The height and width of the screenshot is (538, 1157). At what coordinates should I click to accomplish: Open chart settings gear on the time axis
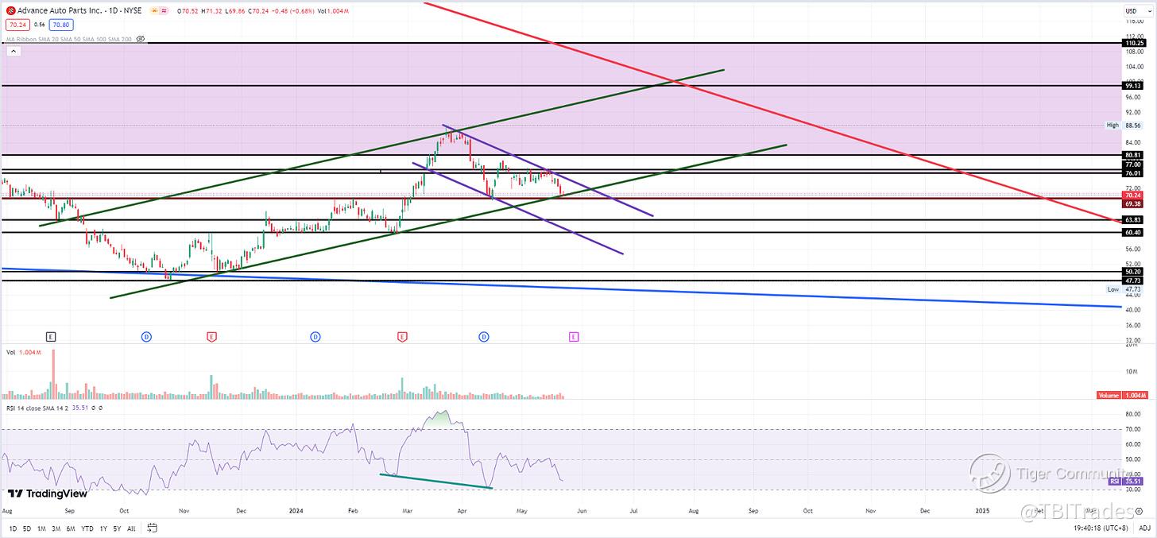[x=1139, y=511]
